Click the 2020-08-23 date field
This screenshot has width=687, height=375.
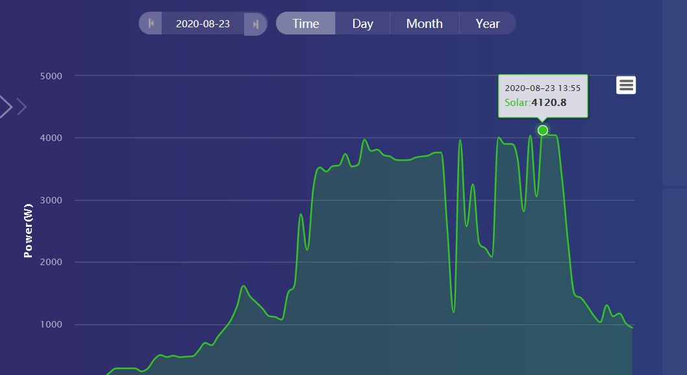[203, 23]
